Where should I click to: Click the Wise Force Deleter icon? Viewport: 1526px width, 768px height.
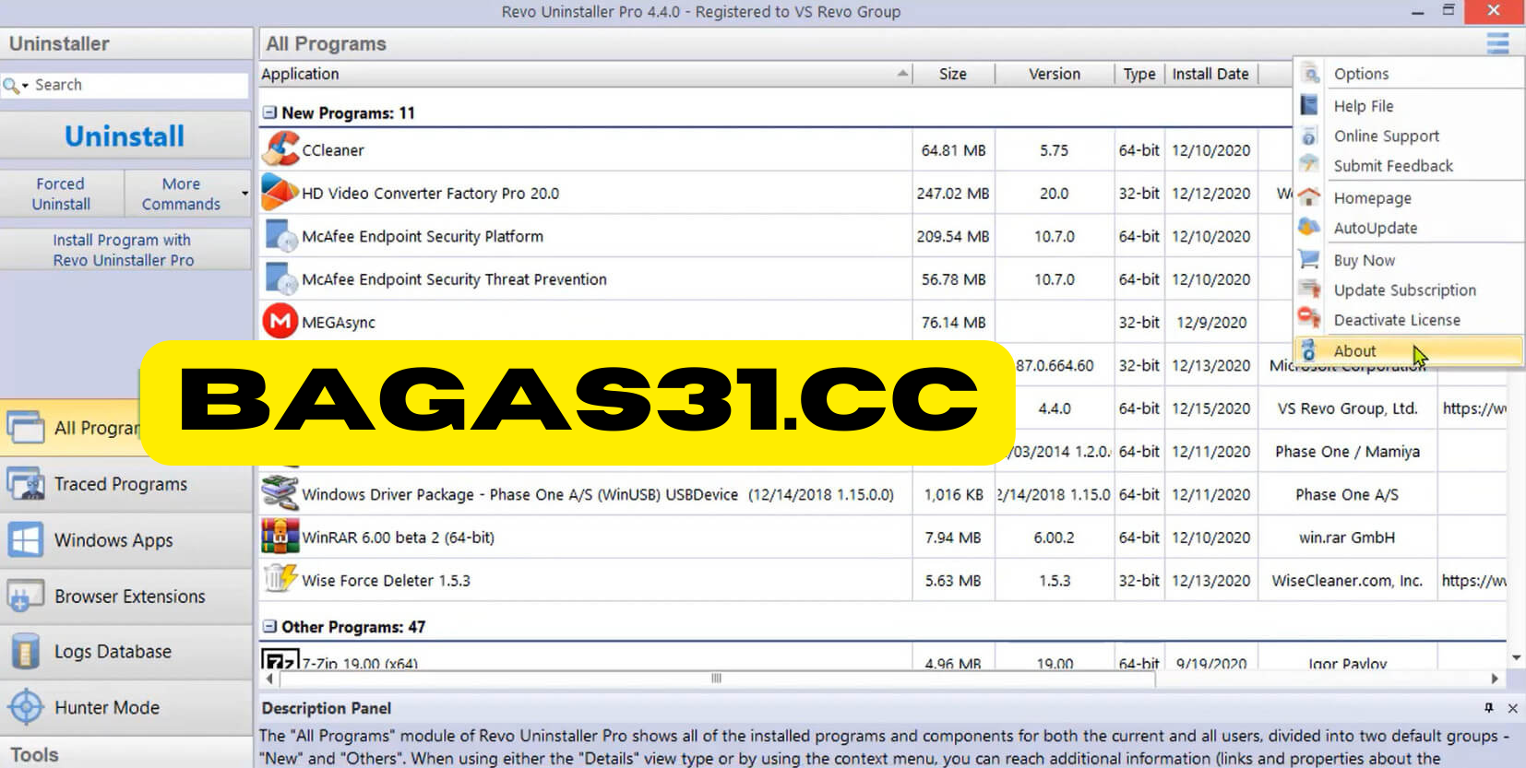click(280, 579)
